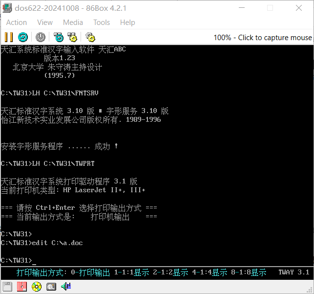Open the View menu
The width and height of the screenshot is (314, 294).
(45, 23)
